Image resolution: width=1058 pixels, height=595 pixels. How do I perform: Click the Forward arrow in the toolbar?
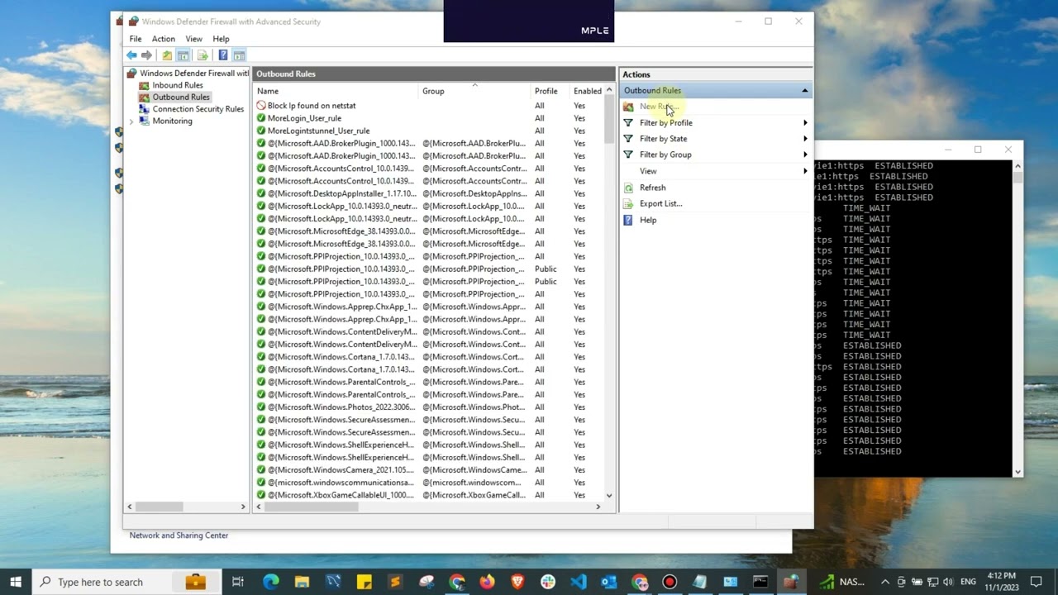[x=146, y=55]
